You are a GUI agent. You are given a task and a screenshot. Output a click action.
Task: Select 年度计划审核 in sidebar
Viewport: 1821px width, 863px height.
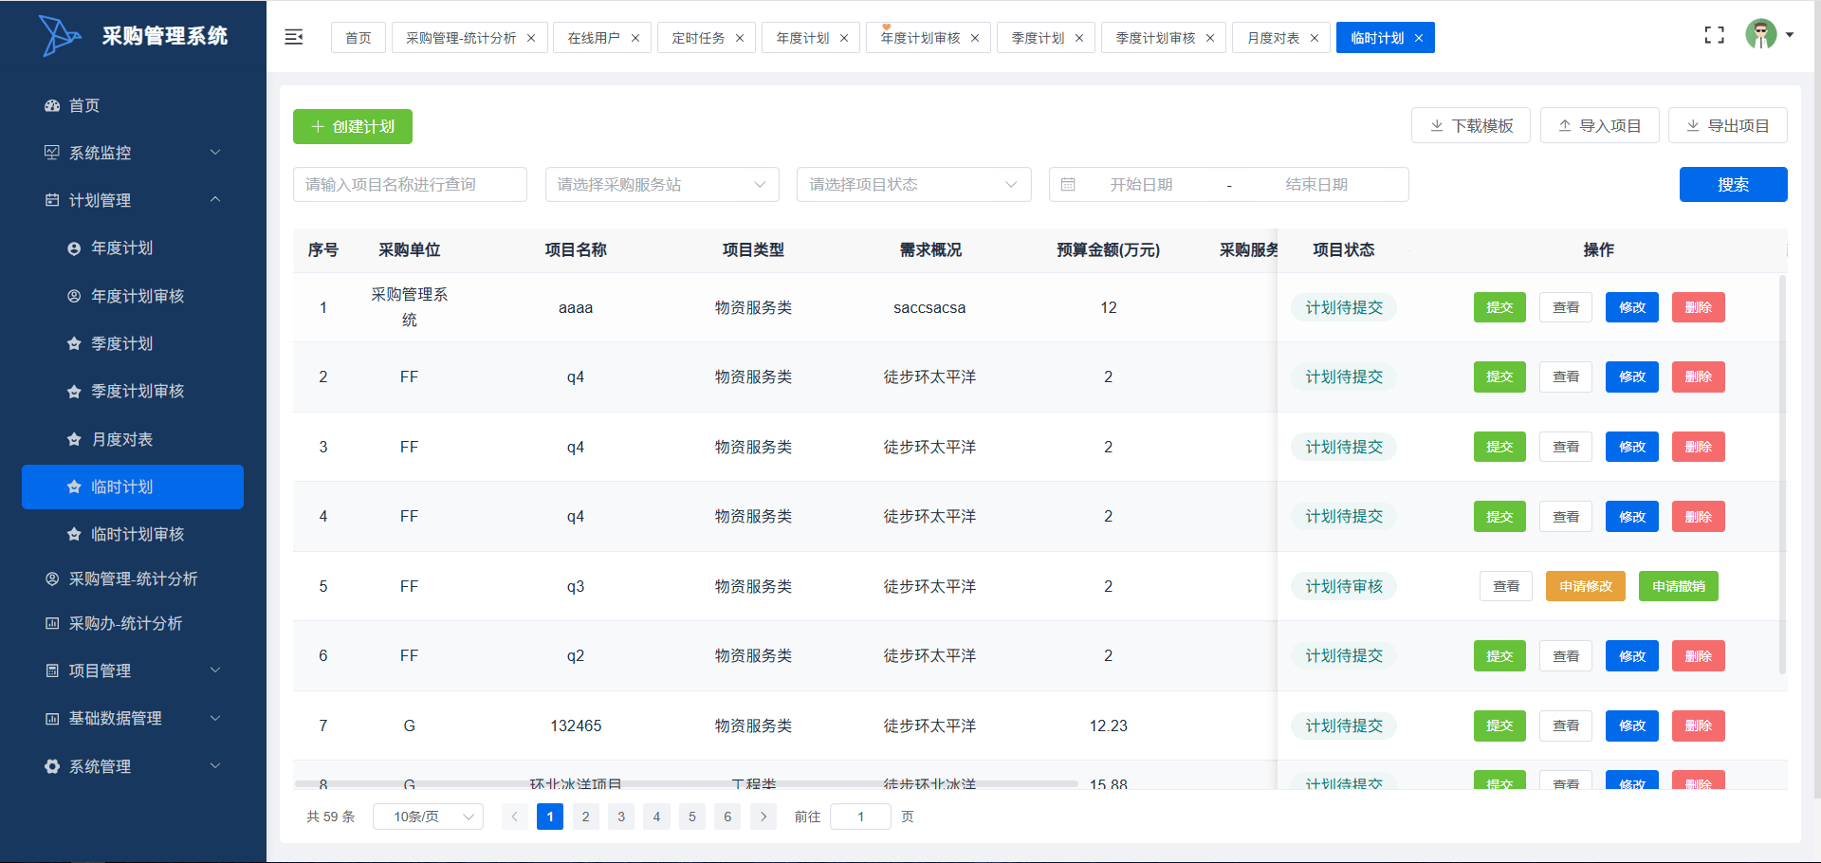pos(133,296)
